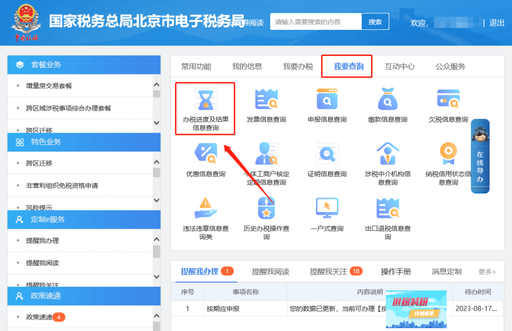Select 提醒我阅读 notification tab
The width and height of the screenshot is (512, 331).
coord(271,272)
